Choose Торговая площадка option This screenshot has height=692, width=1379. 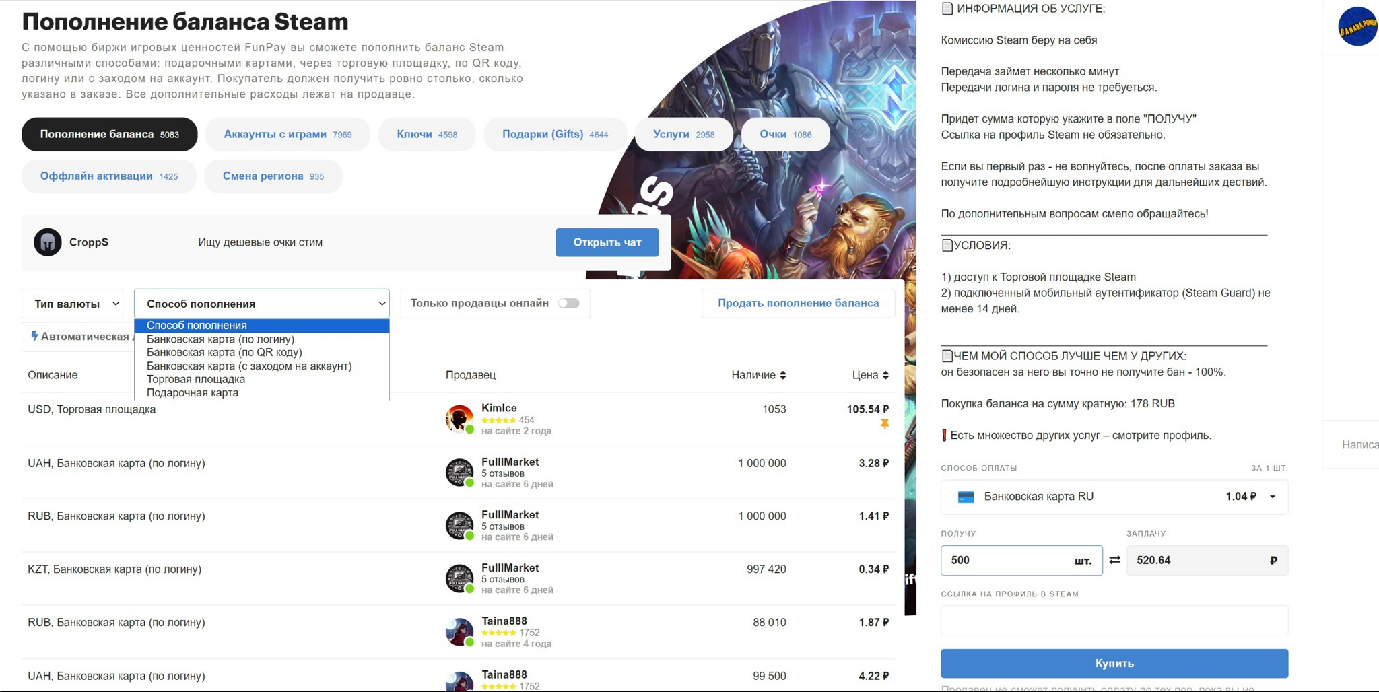point(261,379)
